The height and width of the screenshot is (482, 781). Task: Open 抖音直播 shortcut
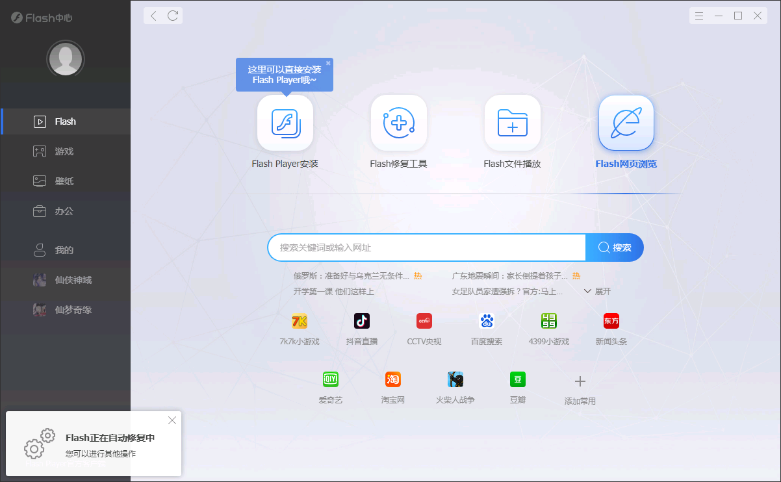pos(362,321)
